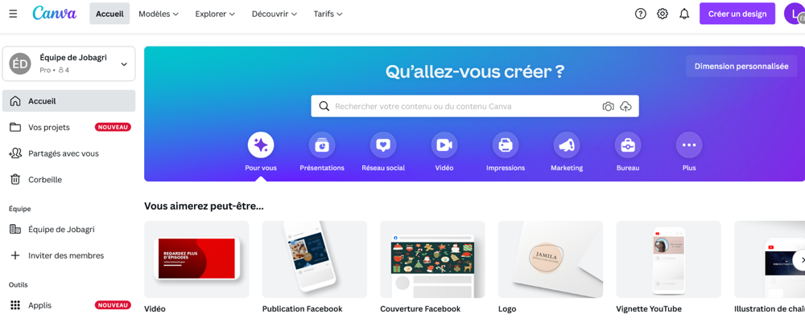Click the cloud upload icon in search bar
The width and height of the screenshot is (805, 322).
[625, 107]
